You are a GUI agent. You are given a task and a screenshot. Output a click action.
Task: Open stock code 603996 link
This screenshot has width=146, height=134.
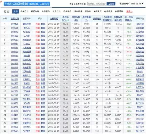[15, 103]
